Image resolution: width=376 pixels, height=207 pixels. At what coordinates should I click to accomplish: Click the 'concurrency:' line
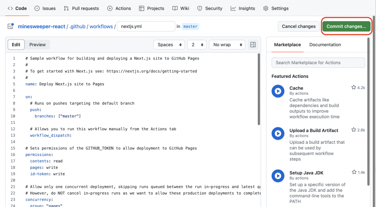click(x=39, y=200)
